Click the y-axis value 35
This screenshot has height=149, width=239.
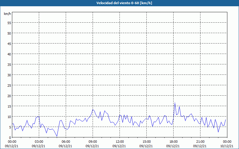coord(9,64)
